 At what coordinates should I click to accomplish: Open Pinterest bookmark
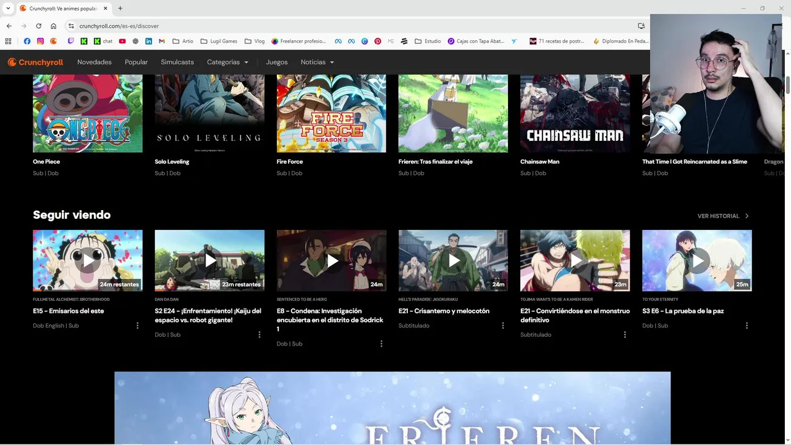(378, 41)
